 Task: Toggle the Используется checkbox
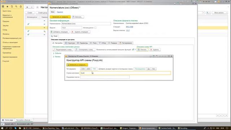point(95,28)
